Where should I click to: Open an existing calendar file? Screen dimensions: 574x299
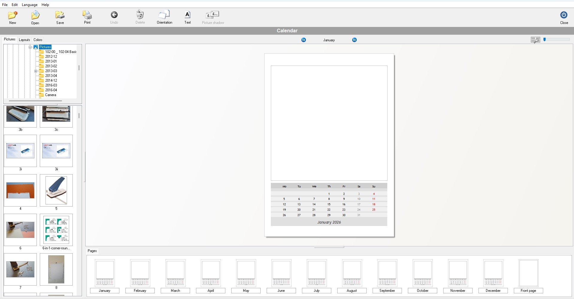pyautogui.click(x=35, y=17)
